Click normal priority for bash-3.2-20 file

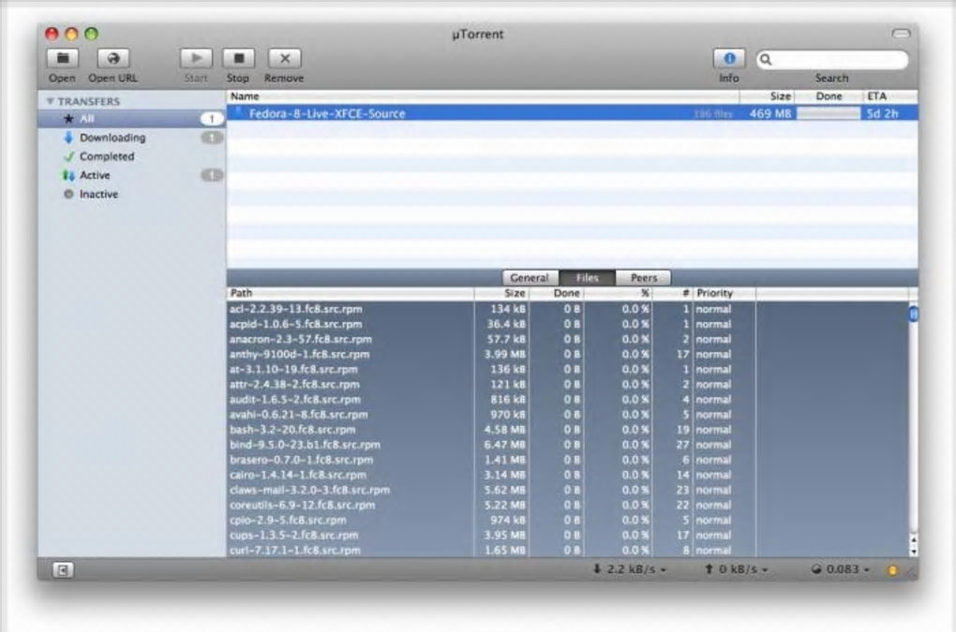tap(713, 430)
